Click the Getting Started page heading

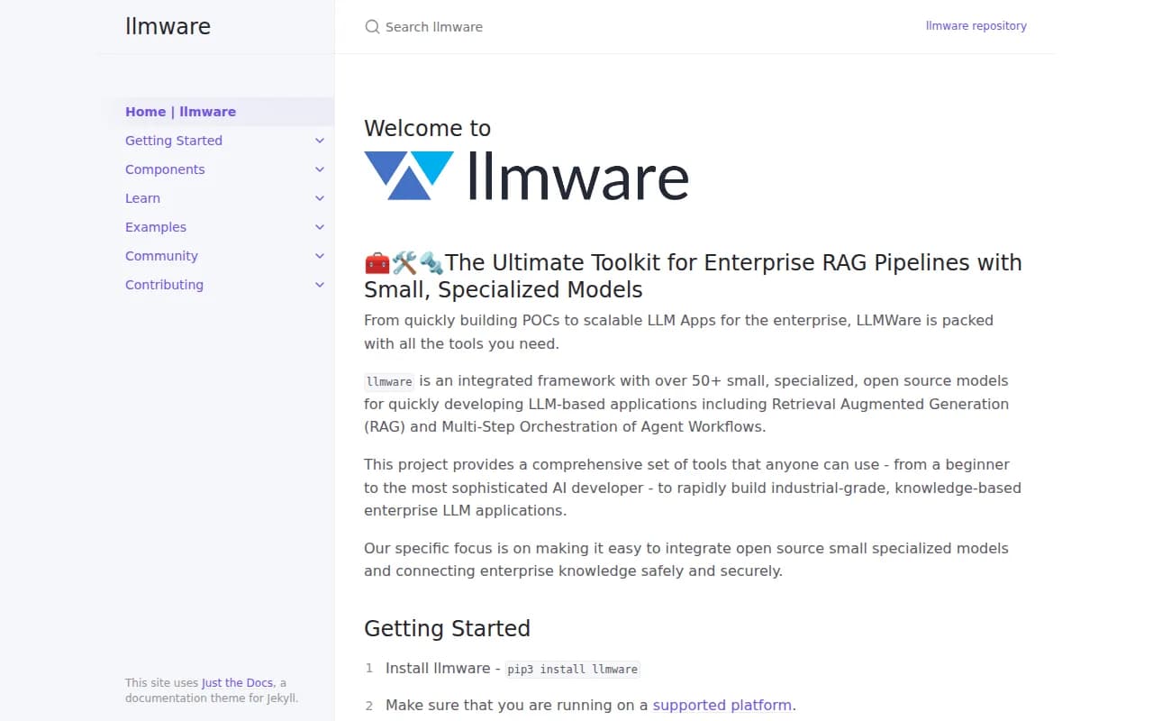(447, 628)
